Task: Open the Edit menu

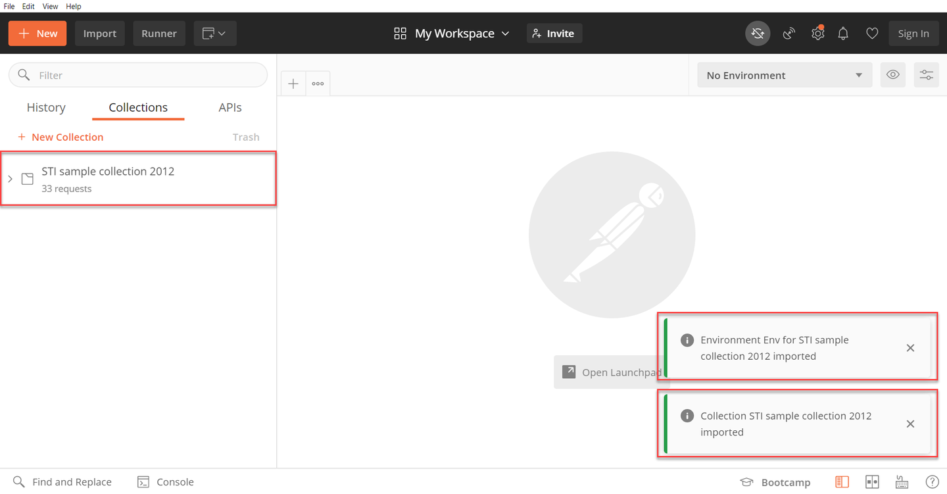Action: [x=28, y=6]
